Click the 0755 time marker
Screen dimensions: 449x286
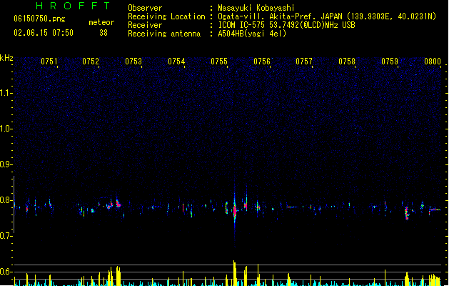pos(219,61)
